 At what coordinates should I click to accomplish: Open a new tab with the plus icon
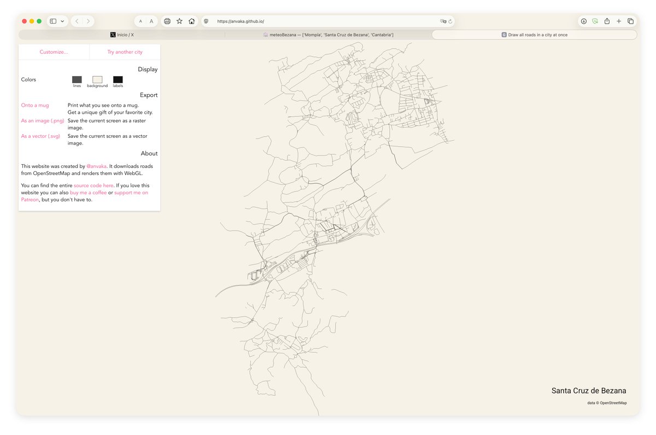(x=619, y=21)
